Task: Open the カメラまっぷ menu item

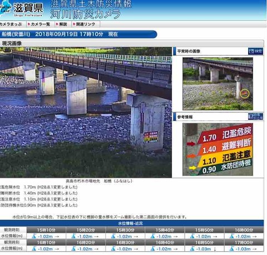Action: coord(11,24)
